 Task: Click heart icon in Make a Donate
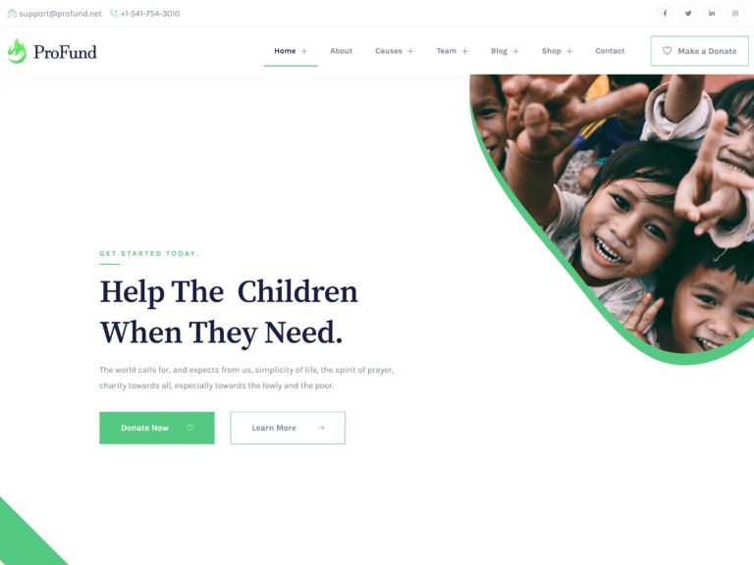tap(667, 51)
